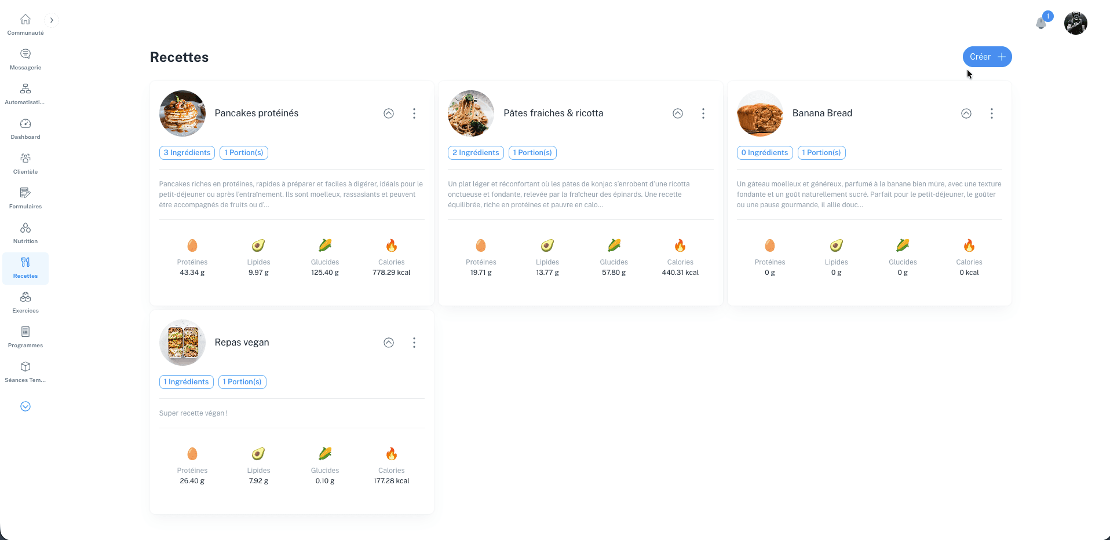Open the user profile avatar menu
Image resolution: width=1110 pixels, height=540 pixels.
click(1075, 23)
